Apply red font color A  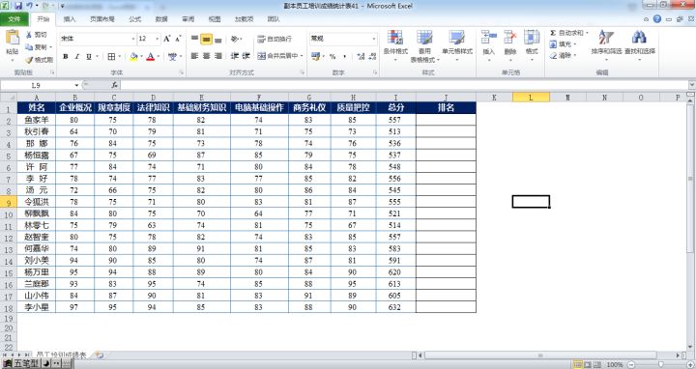[x=151, y=57]
